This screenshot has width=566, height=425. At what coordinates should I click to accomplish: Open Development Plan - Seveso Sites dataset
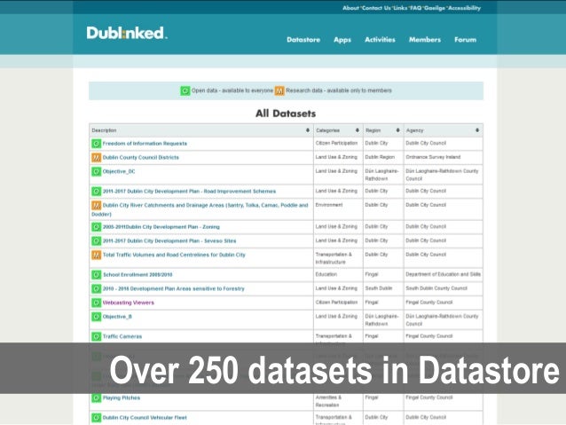(x=169, y=240)
